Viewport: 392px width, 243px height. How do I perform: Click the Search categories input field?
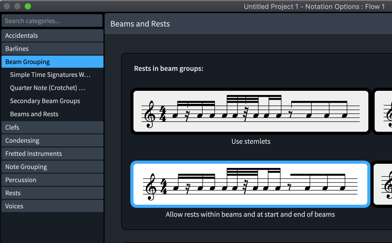pyautogui.click(x=52, y=21)
